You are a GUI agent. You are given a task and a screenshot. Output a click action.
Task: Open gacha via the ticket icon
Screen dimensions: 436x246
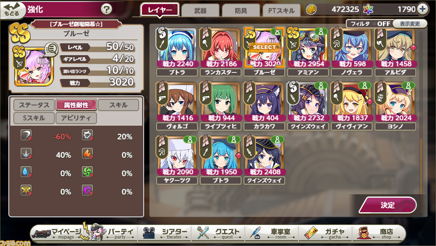click(311, 233)
